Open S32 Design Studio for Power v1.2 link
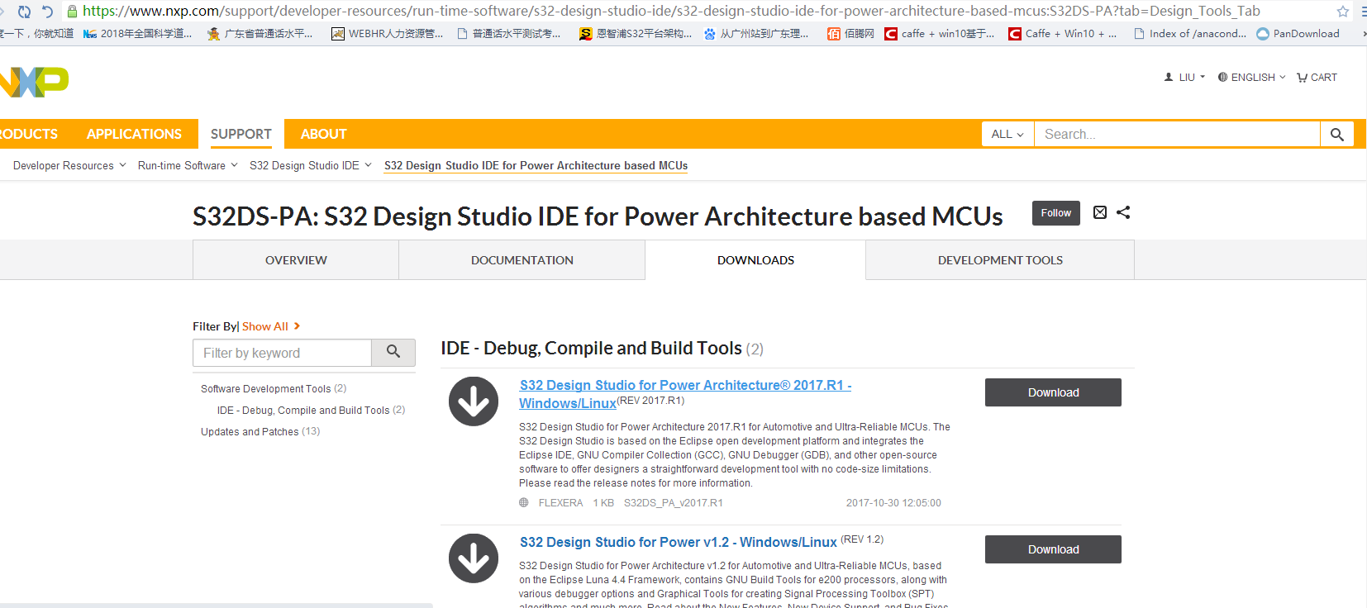The image size is (1367, 608). tap(679, 542)
